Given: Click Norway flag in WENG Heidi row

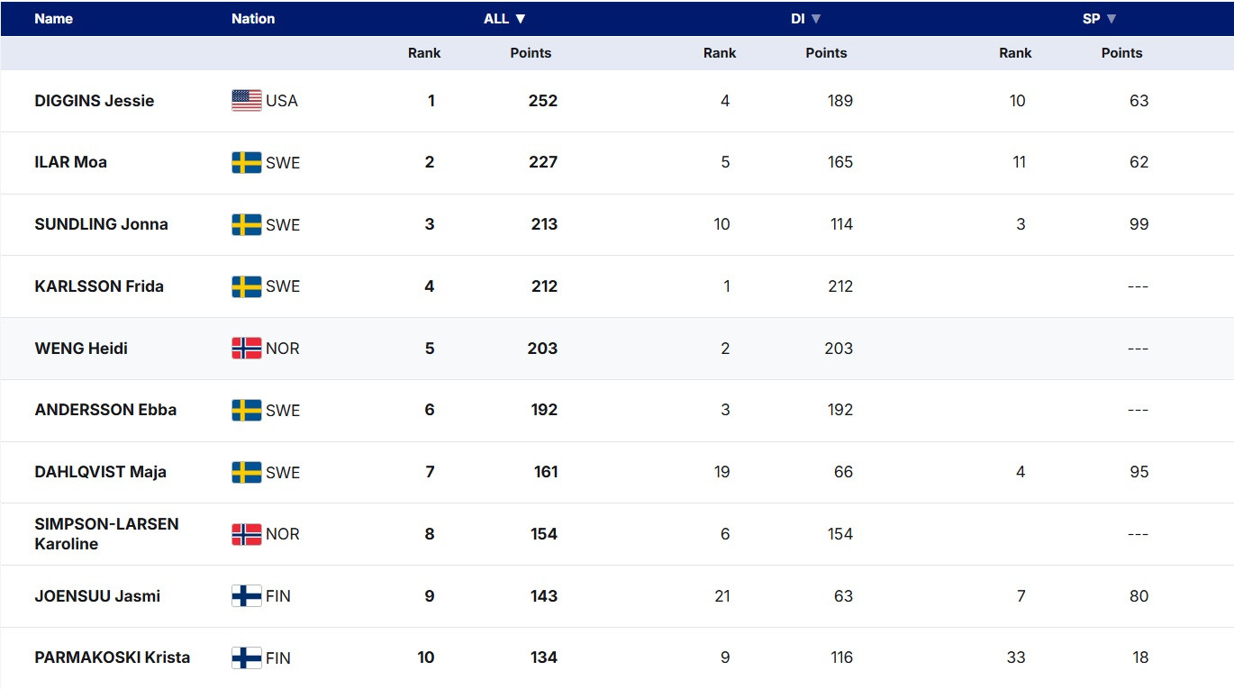Looking at the screenshot, I should (246, 349).
